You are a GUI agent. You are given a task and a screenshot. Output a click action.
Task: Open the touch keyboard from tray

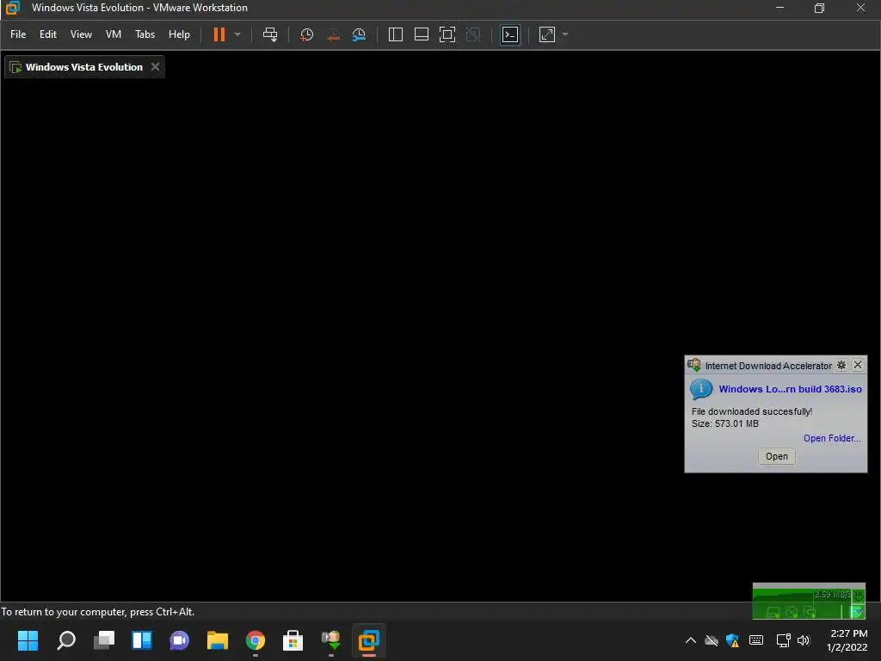pos(756,640)
